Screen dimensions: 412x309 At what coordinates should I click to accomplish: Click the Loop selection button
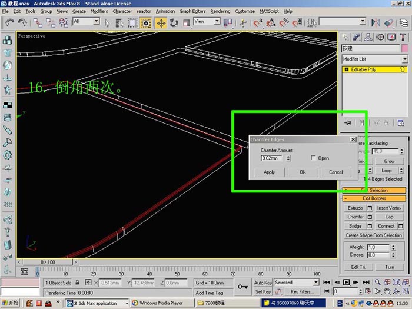[387, 171]
